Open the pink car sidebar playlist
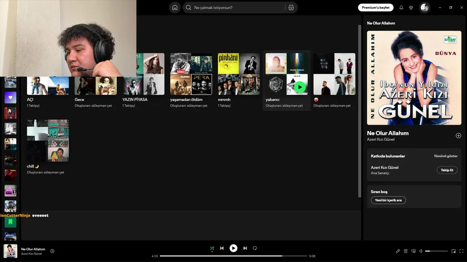This screenshot has width=467, height=262. point(10,191)
